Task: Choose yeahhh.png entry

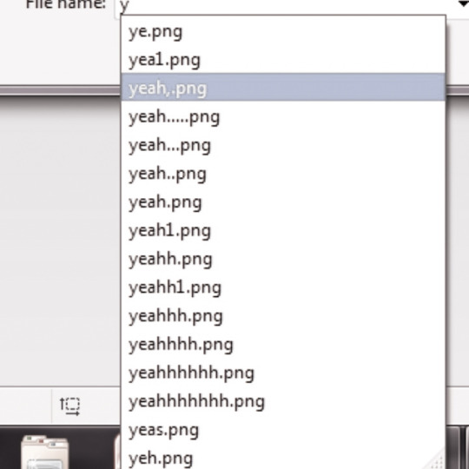Action: pos(283,315)
